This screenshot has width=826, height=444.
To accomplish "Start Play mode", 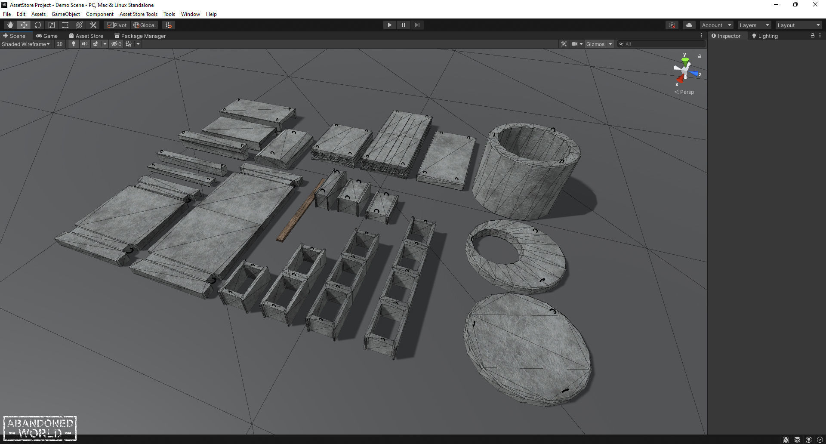I will pos(389,25).
